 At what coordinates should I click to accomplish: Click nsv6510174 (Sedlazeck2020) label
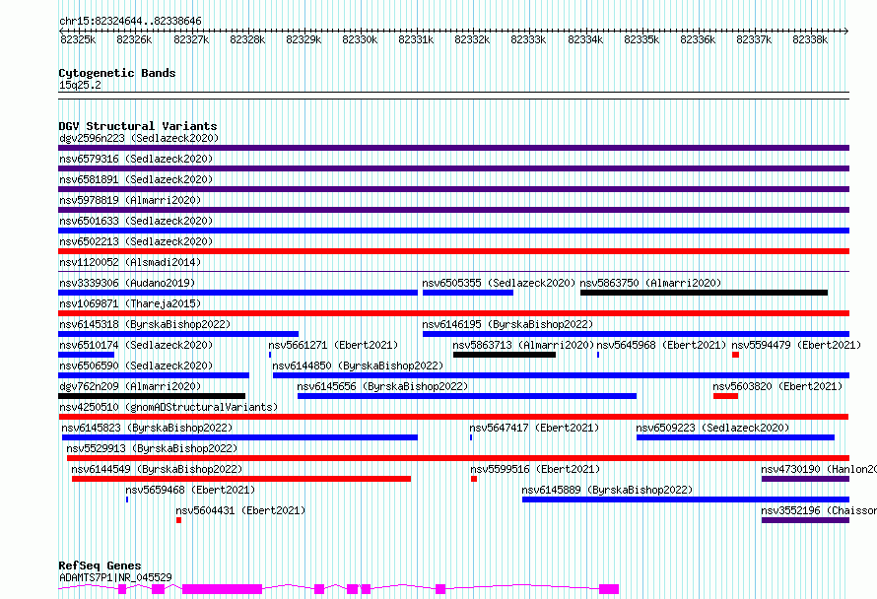pos(136,345)
